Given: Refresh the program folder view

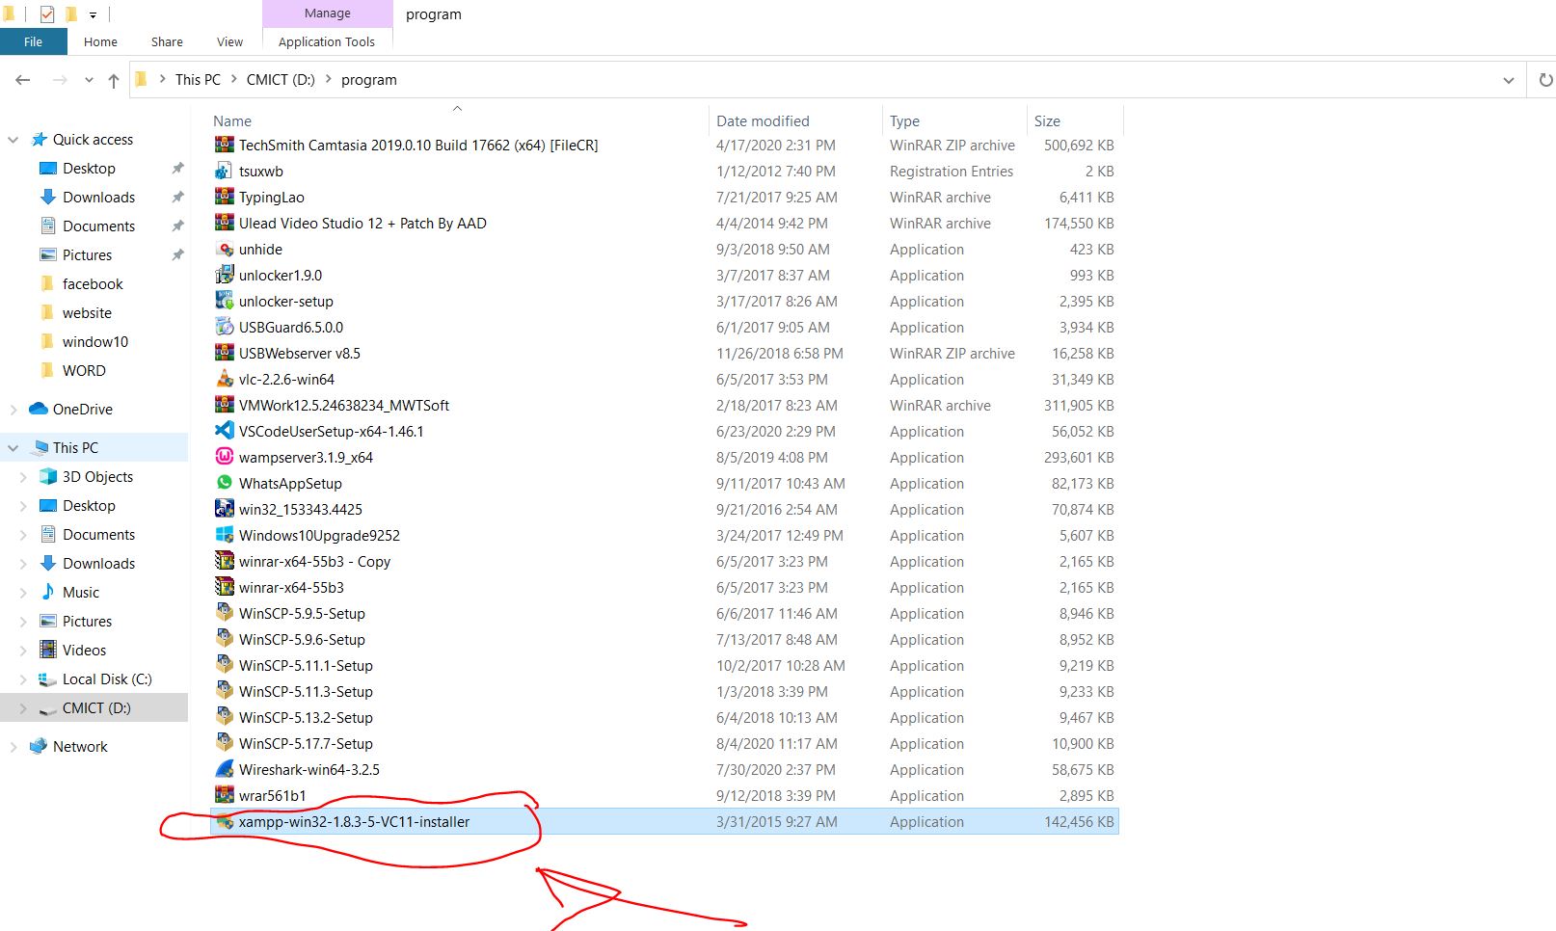Looking at the screenshot, I should (x=1545, y=80).
